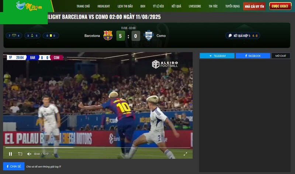This screenshot has width=295, height=174.
Task: Click the Como club crest
Action: [149, 35]
